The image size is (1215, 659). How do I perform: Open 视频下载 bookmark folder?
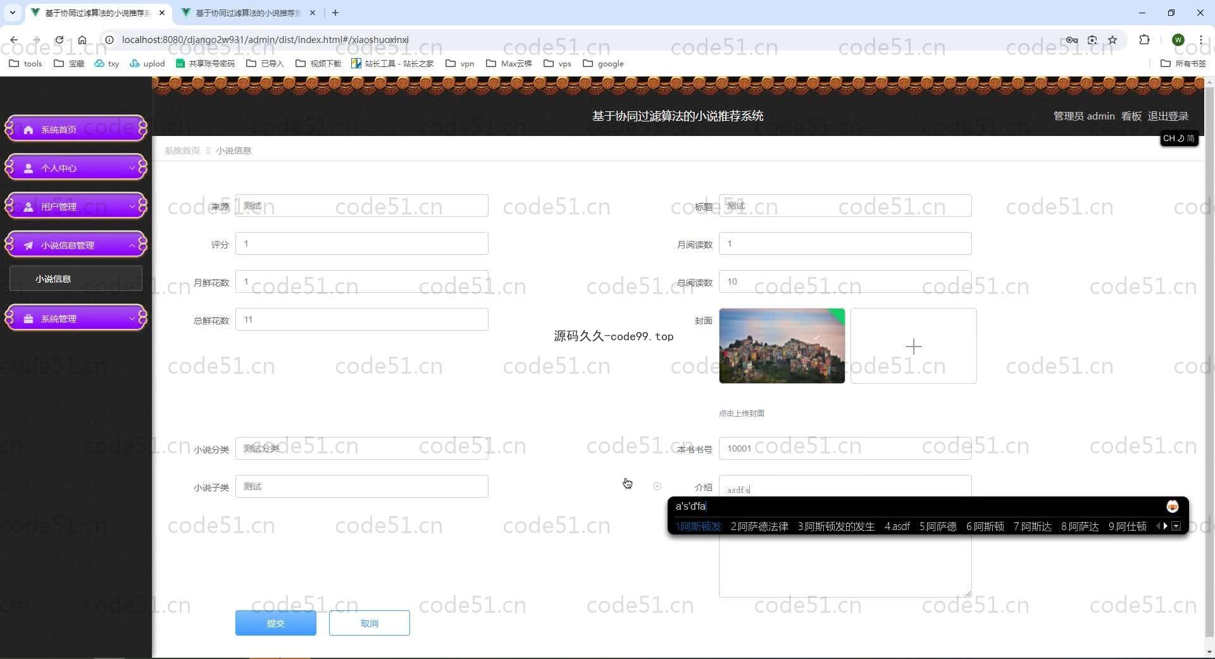318,63
